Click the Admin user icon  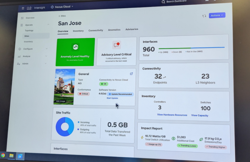[x=19, y=64]
